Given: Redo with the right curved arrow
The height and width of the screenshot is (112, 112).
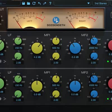Looking at the screenshot, I should click(x=45, y=3).
